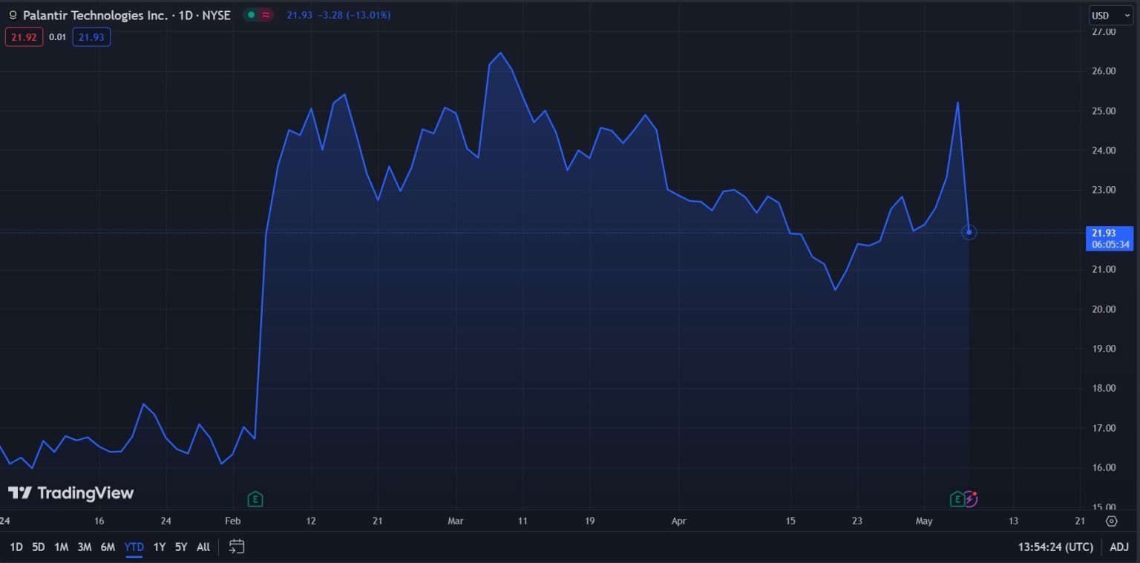Click the 26.00 price axis label
Viewport: 1140px width, 563px height.
pyautogui.click(x=1104, y=71)
